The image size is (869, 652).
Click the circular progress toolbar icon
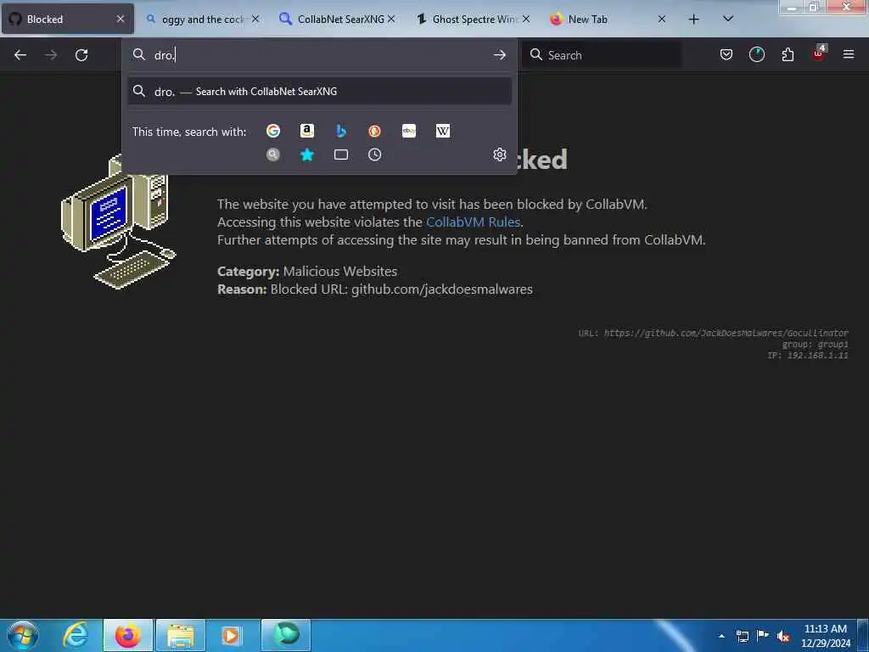coord(756,54)
